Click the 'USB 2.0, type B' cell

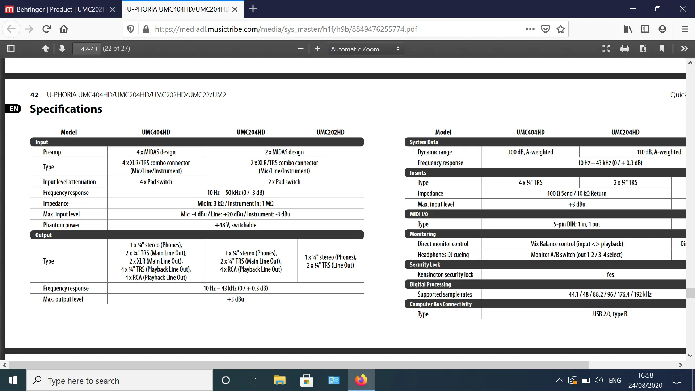610,314
